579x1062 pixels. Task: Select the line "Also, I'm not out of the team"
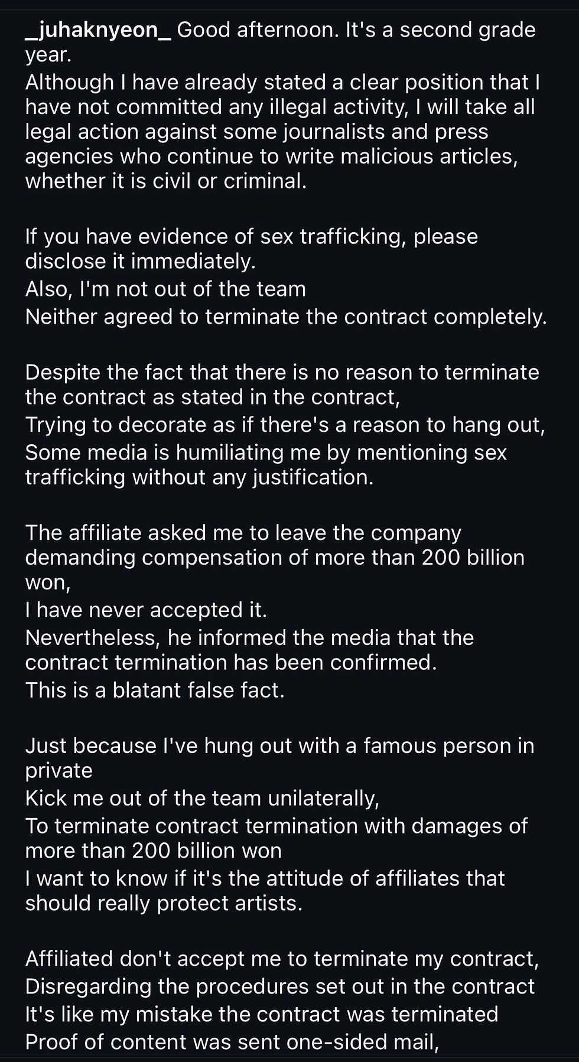click(165, 289)
